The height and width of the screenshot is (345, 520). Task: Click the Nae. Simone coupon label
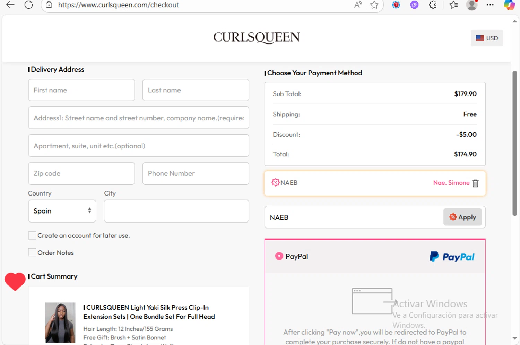point(451,183)
